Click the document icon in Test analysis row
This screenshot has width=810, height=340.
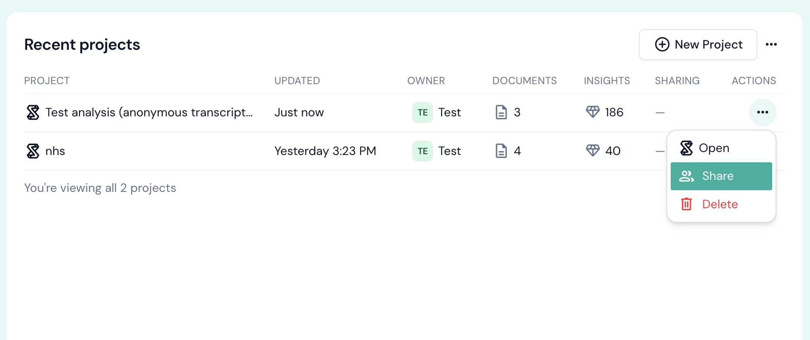pos(501,112)
